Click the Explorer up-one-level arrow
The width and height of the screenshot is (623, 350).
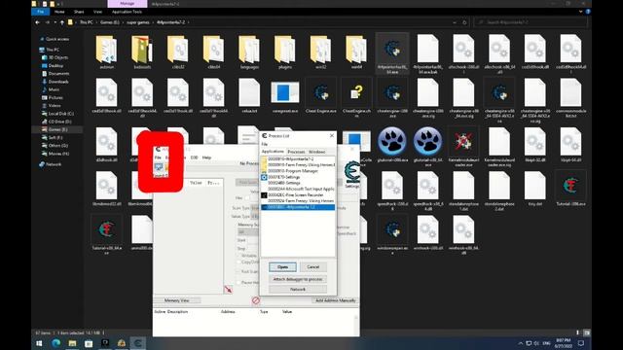(62, 22)
